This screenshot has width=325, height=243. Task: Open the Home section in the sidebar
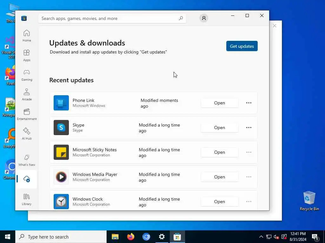pos(27,36)
